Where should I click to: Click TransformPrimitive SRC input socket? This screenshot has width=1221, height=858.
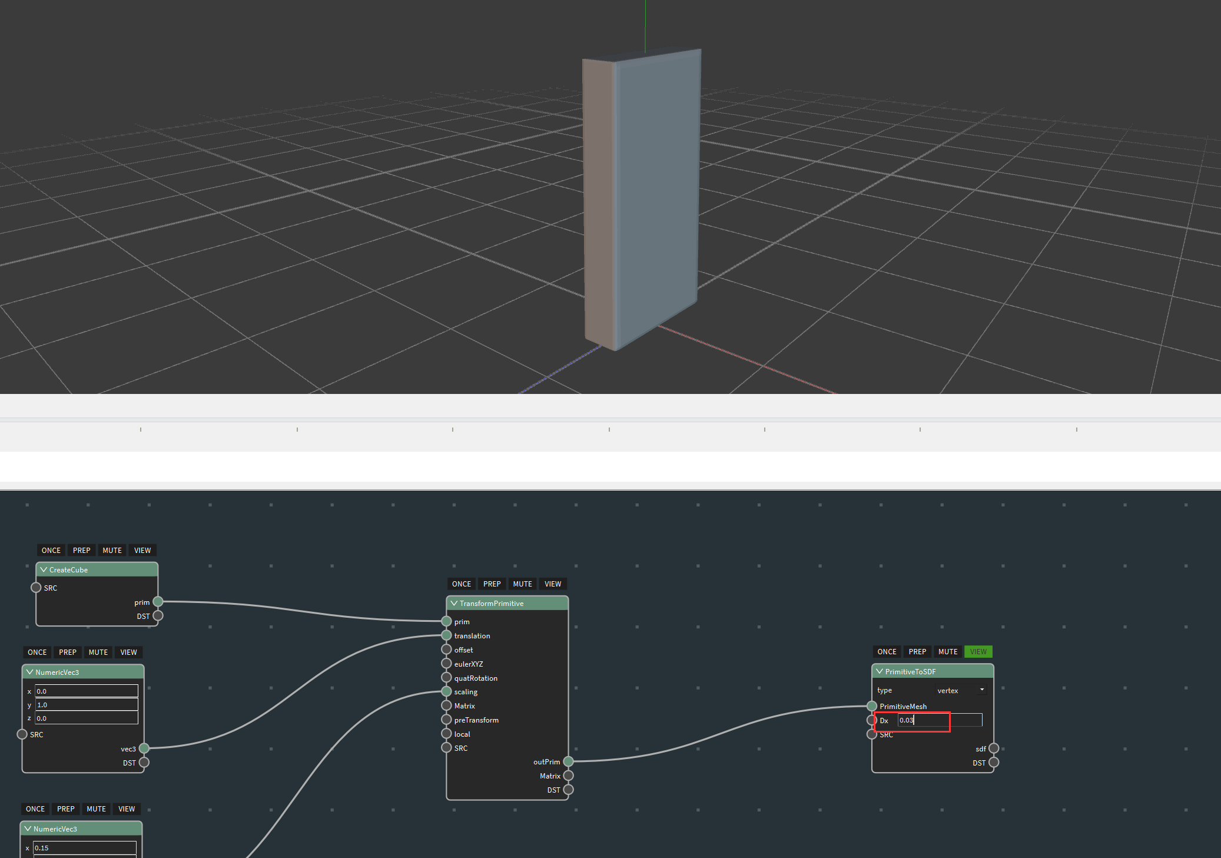(x=446, y=748)
